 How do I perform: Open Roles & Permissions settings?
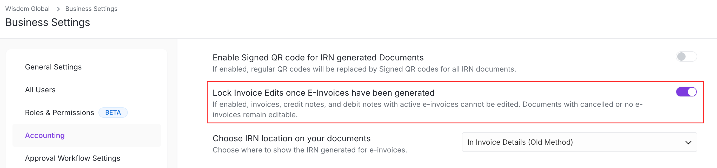[59, 113]
